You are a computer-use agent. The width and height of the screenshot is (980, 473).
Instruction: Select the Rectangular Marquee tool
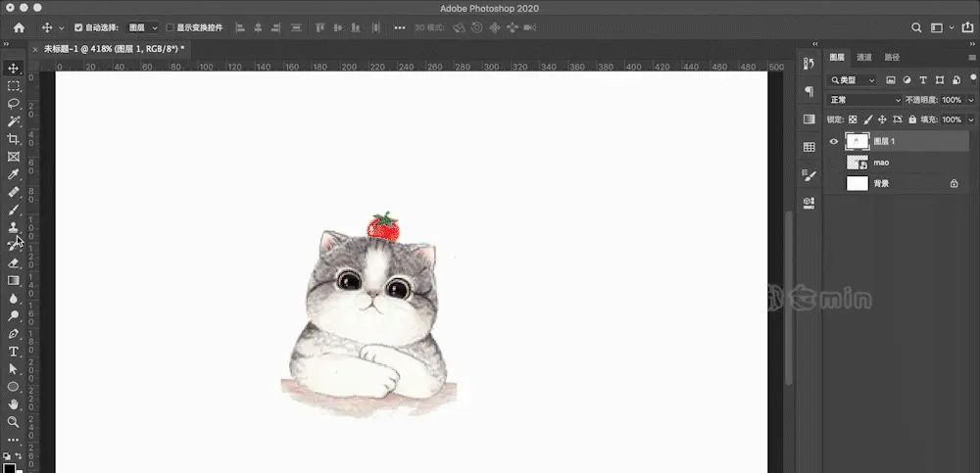click(x=13, y=85)
